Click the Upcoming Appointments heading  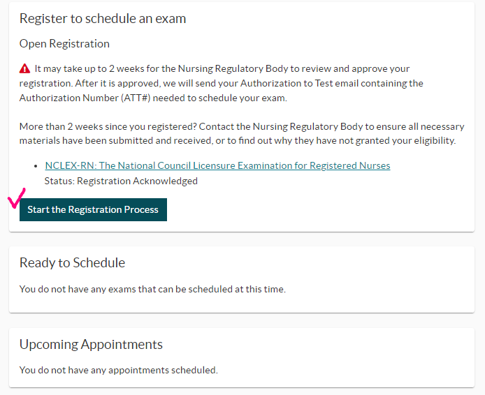[x=91, y=344]
